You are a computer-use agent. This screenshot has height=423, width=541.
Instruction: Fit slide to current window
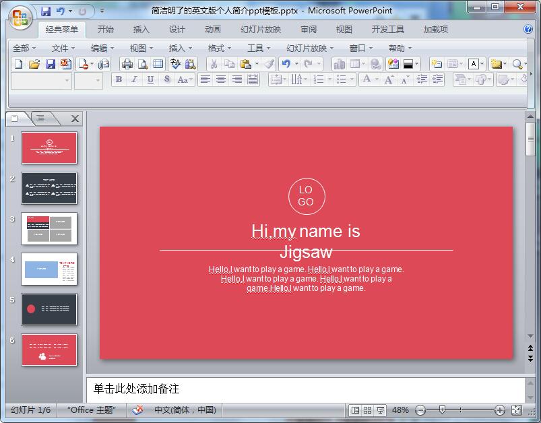(517, 410)
